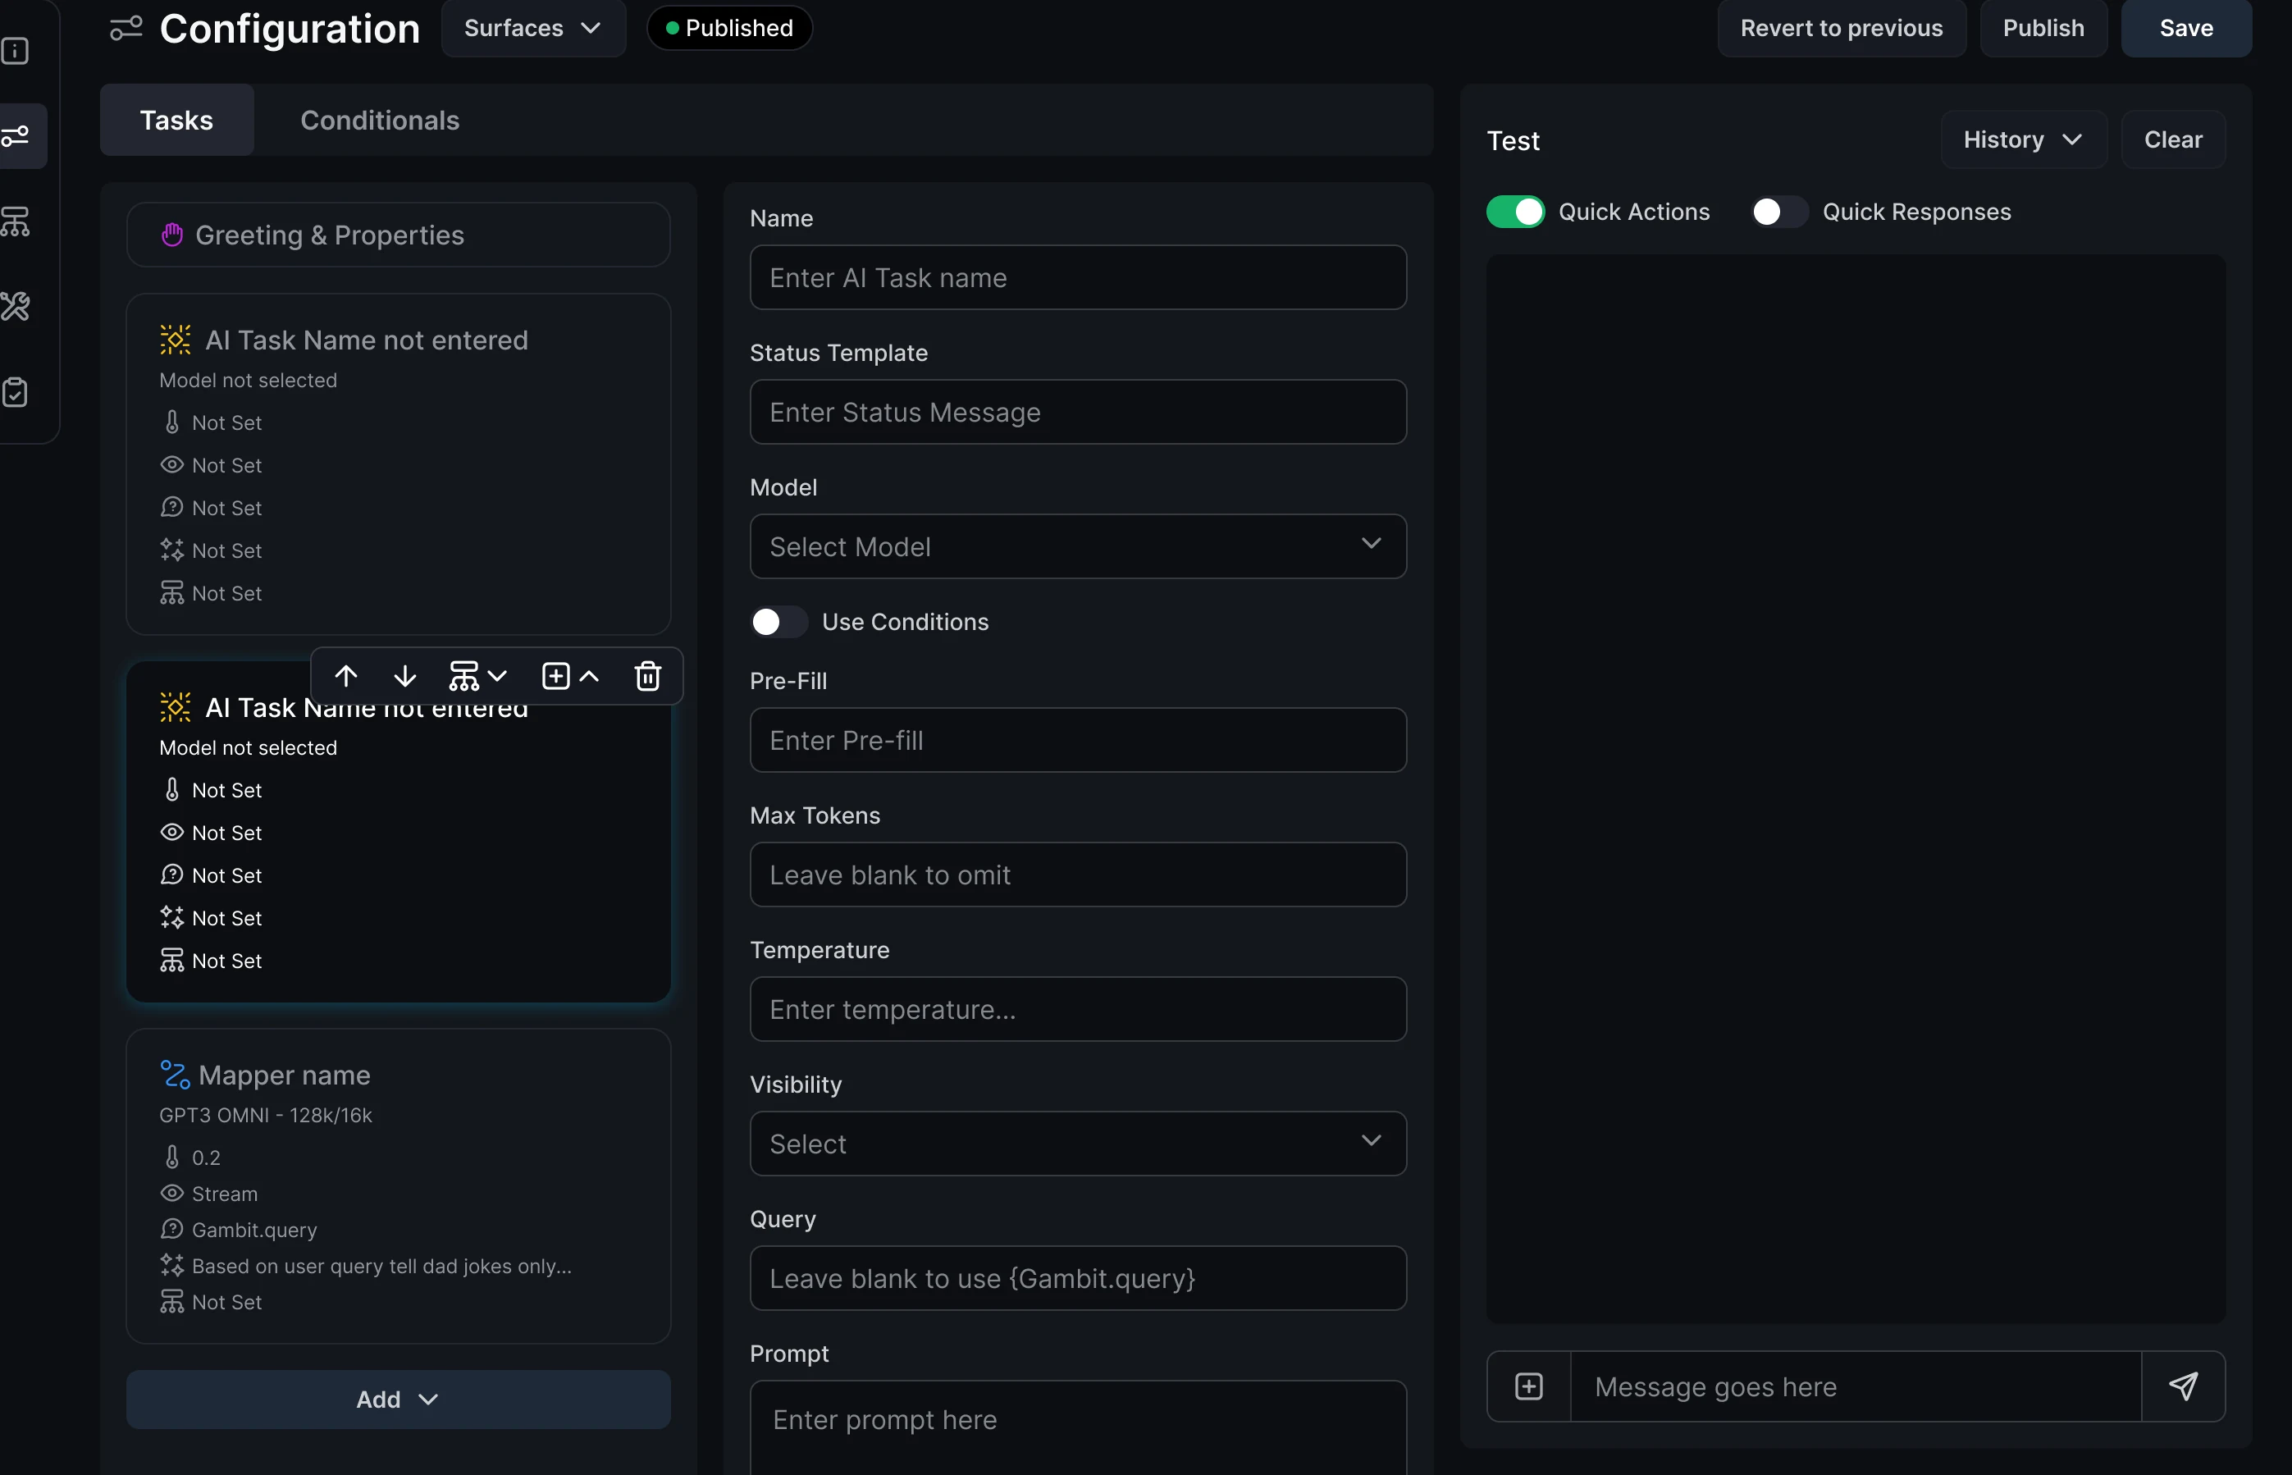Screen dimensions: 2292x1475
Task: Turn off the Quick Actions toggle
Action: (x=1515, y=212)
